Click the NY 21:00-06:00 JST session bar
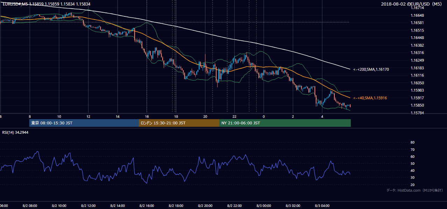This screenshot has width=447, height=209. click(285, 123)
